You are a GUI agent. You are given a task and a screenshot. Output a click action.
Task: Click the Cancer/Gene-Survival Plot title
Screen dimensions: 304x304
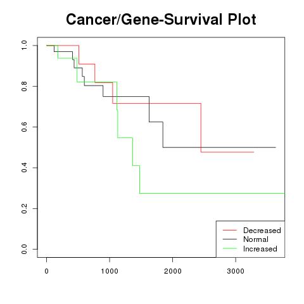pos(161,20)
